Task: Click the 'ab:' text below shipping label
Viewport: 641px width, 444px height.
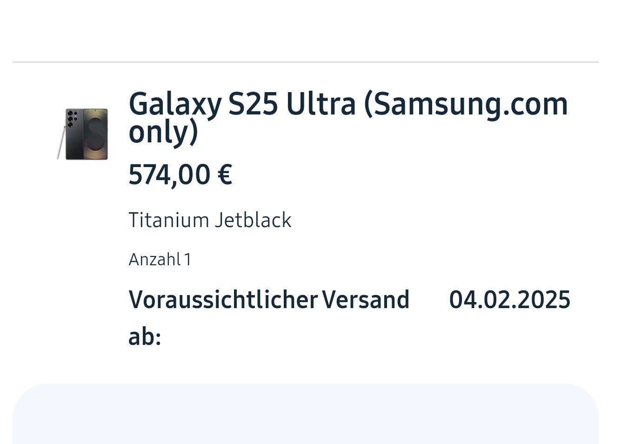Action: coord(145,336)
